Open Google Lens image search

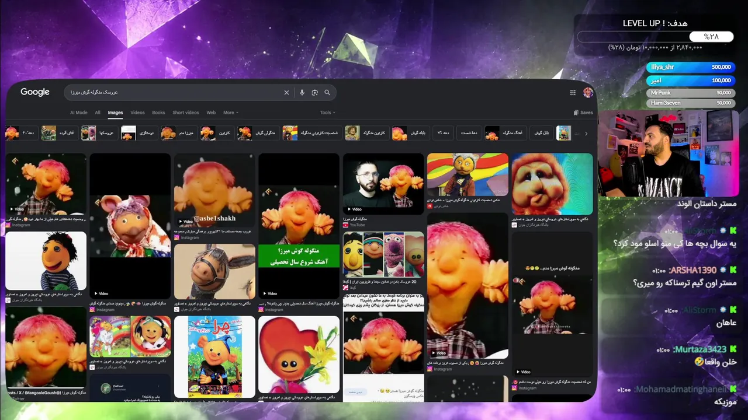(314, 92)
